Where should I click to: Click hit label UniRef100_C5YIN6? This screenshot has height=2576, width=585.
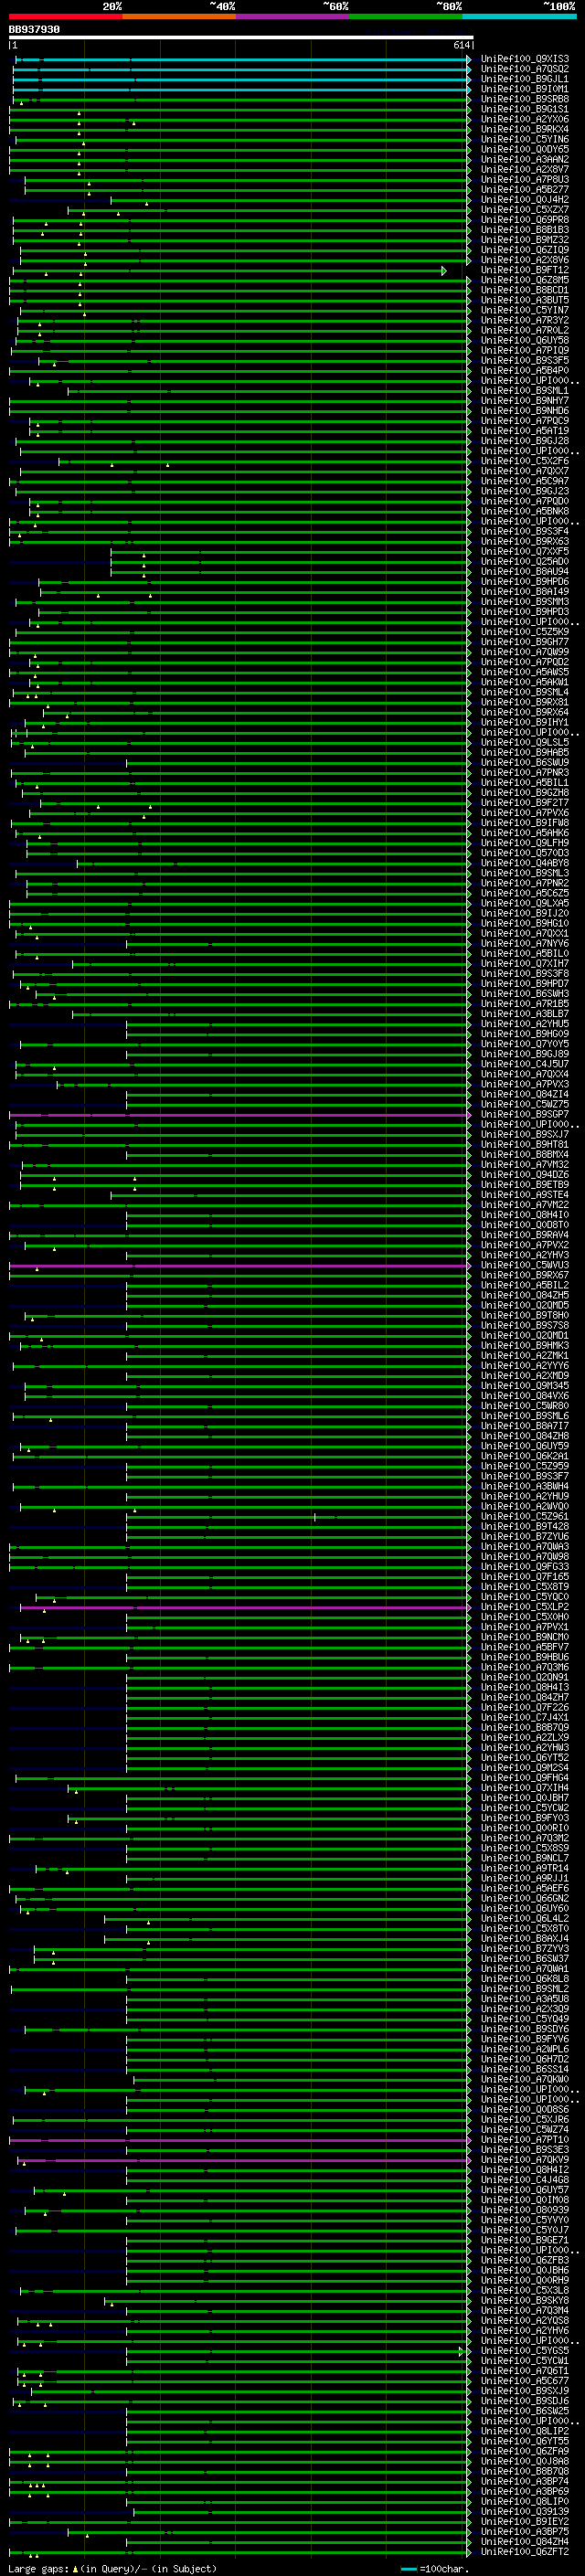[x=524, y=139]
